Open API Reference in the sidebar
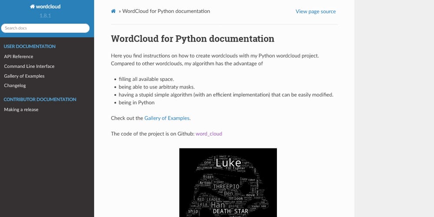The height and width of the screenshot is (217, 434). pyautogui.click(x=19, y=56)
